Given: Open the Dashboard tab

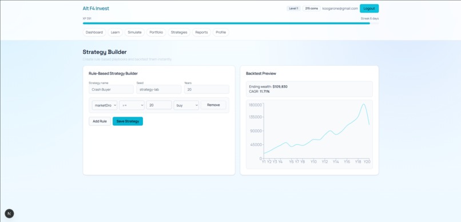Looking at the screenshot, I should click(94, 33).
